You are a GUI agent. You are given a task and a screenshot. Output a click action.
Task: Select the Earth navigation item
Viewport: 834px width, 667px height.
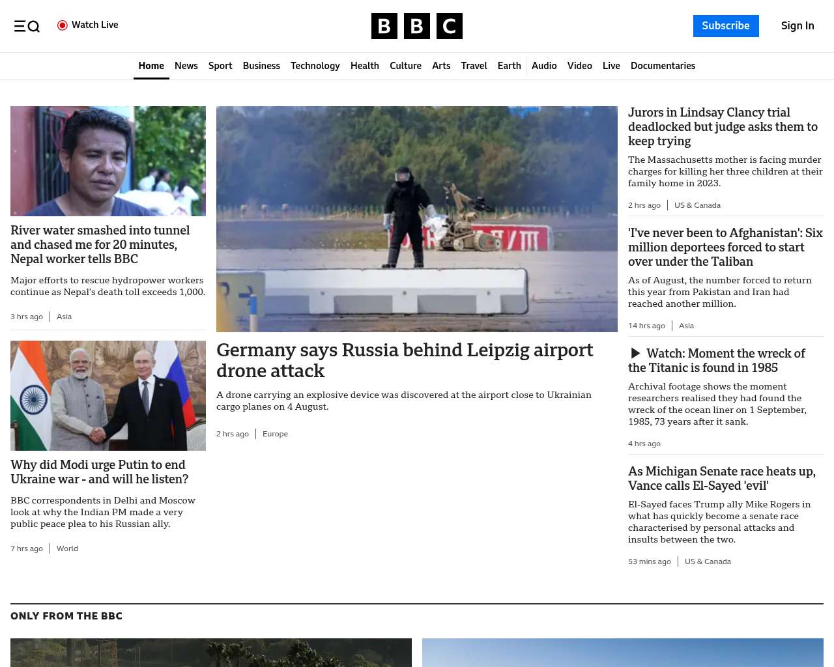coord(509,66)
